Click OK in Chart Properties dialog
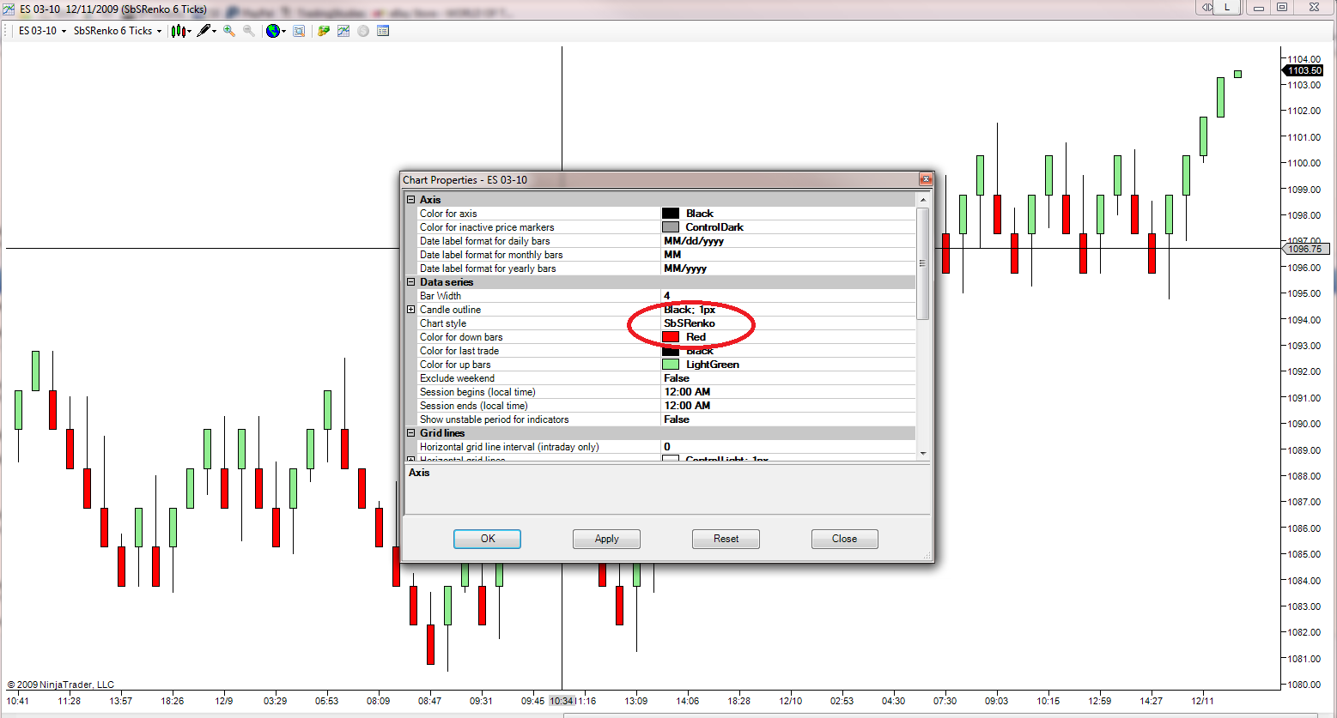This screenshot has height=718, width=1337. tap(487, 539)
